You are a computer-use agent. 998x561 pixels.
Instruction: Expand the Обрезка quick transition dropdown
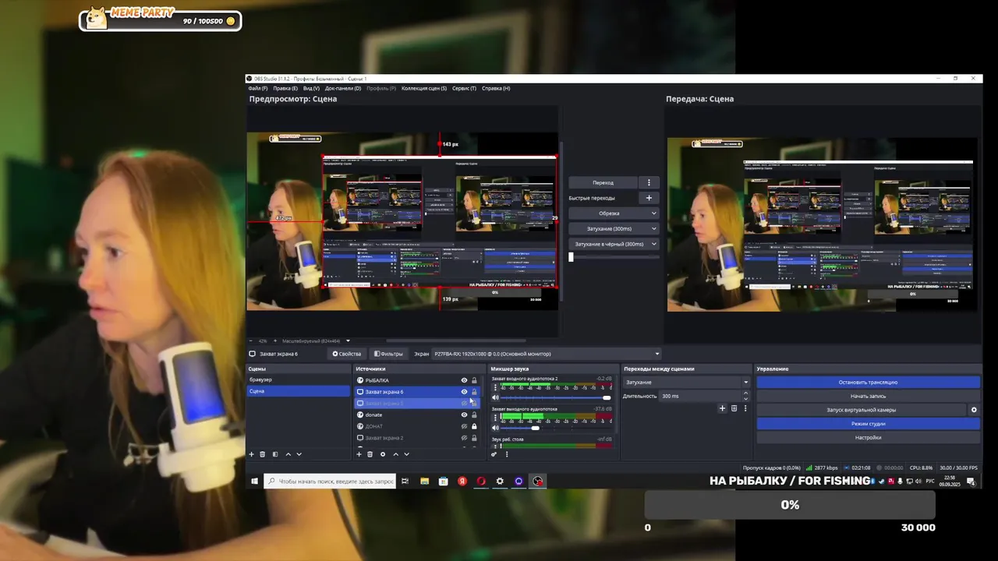click(614, 213)
